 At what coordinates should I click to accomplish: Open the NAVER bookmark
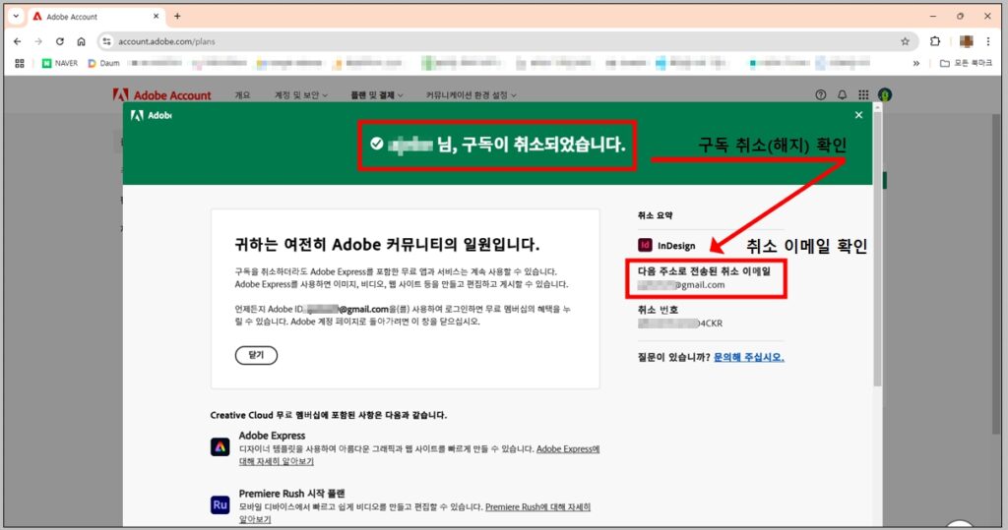(60, 63)
